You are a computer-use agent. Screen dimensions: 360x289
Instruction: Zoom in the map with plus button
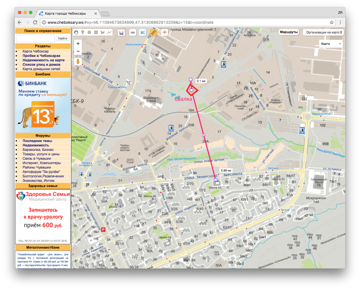(78, 43)
